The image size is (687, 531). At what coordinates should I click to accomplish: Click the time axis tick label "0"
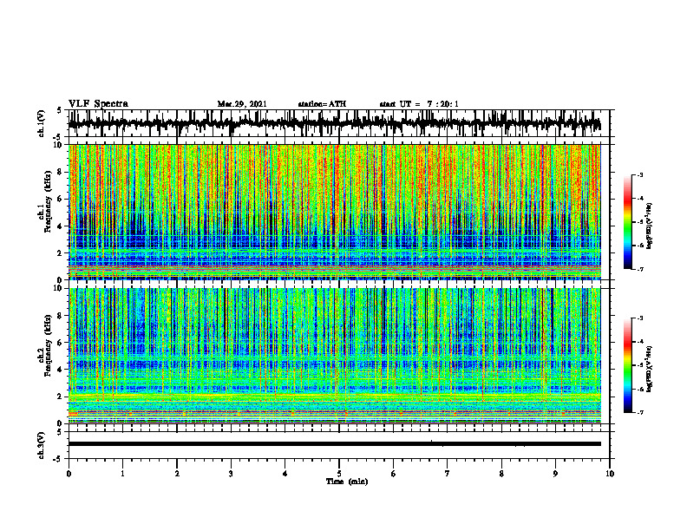(69, 474)
